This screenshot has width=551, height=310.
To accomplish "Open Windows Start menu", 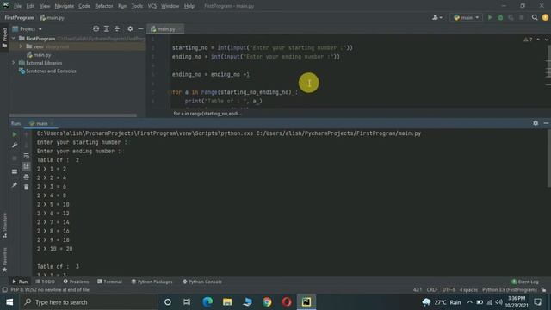I will [x=9, y=302].
